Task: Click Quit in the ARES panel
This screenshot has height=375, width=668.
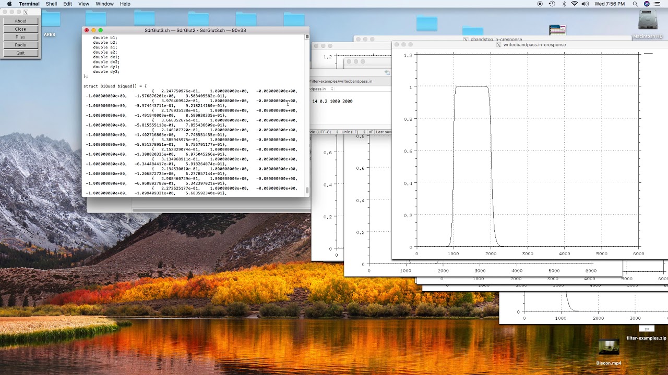Action: (20, 53)
